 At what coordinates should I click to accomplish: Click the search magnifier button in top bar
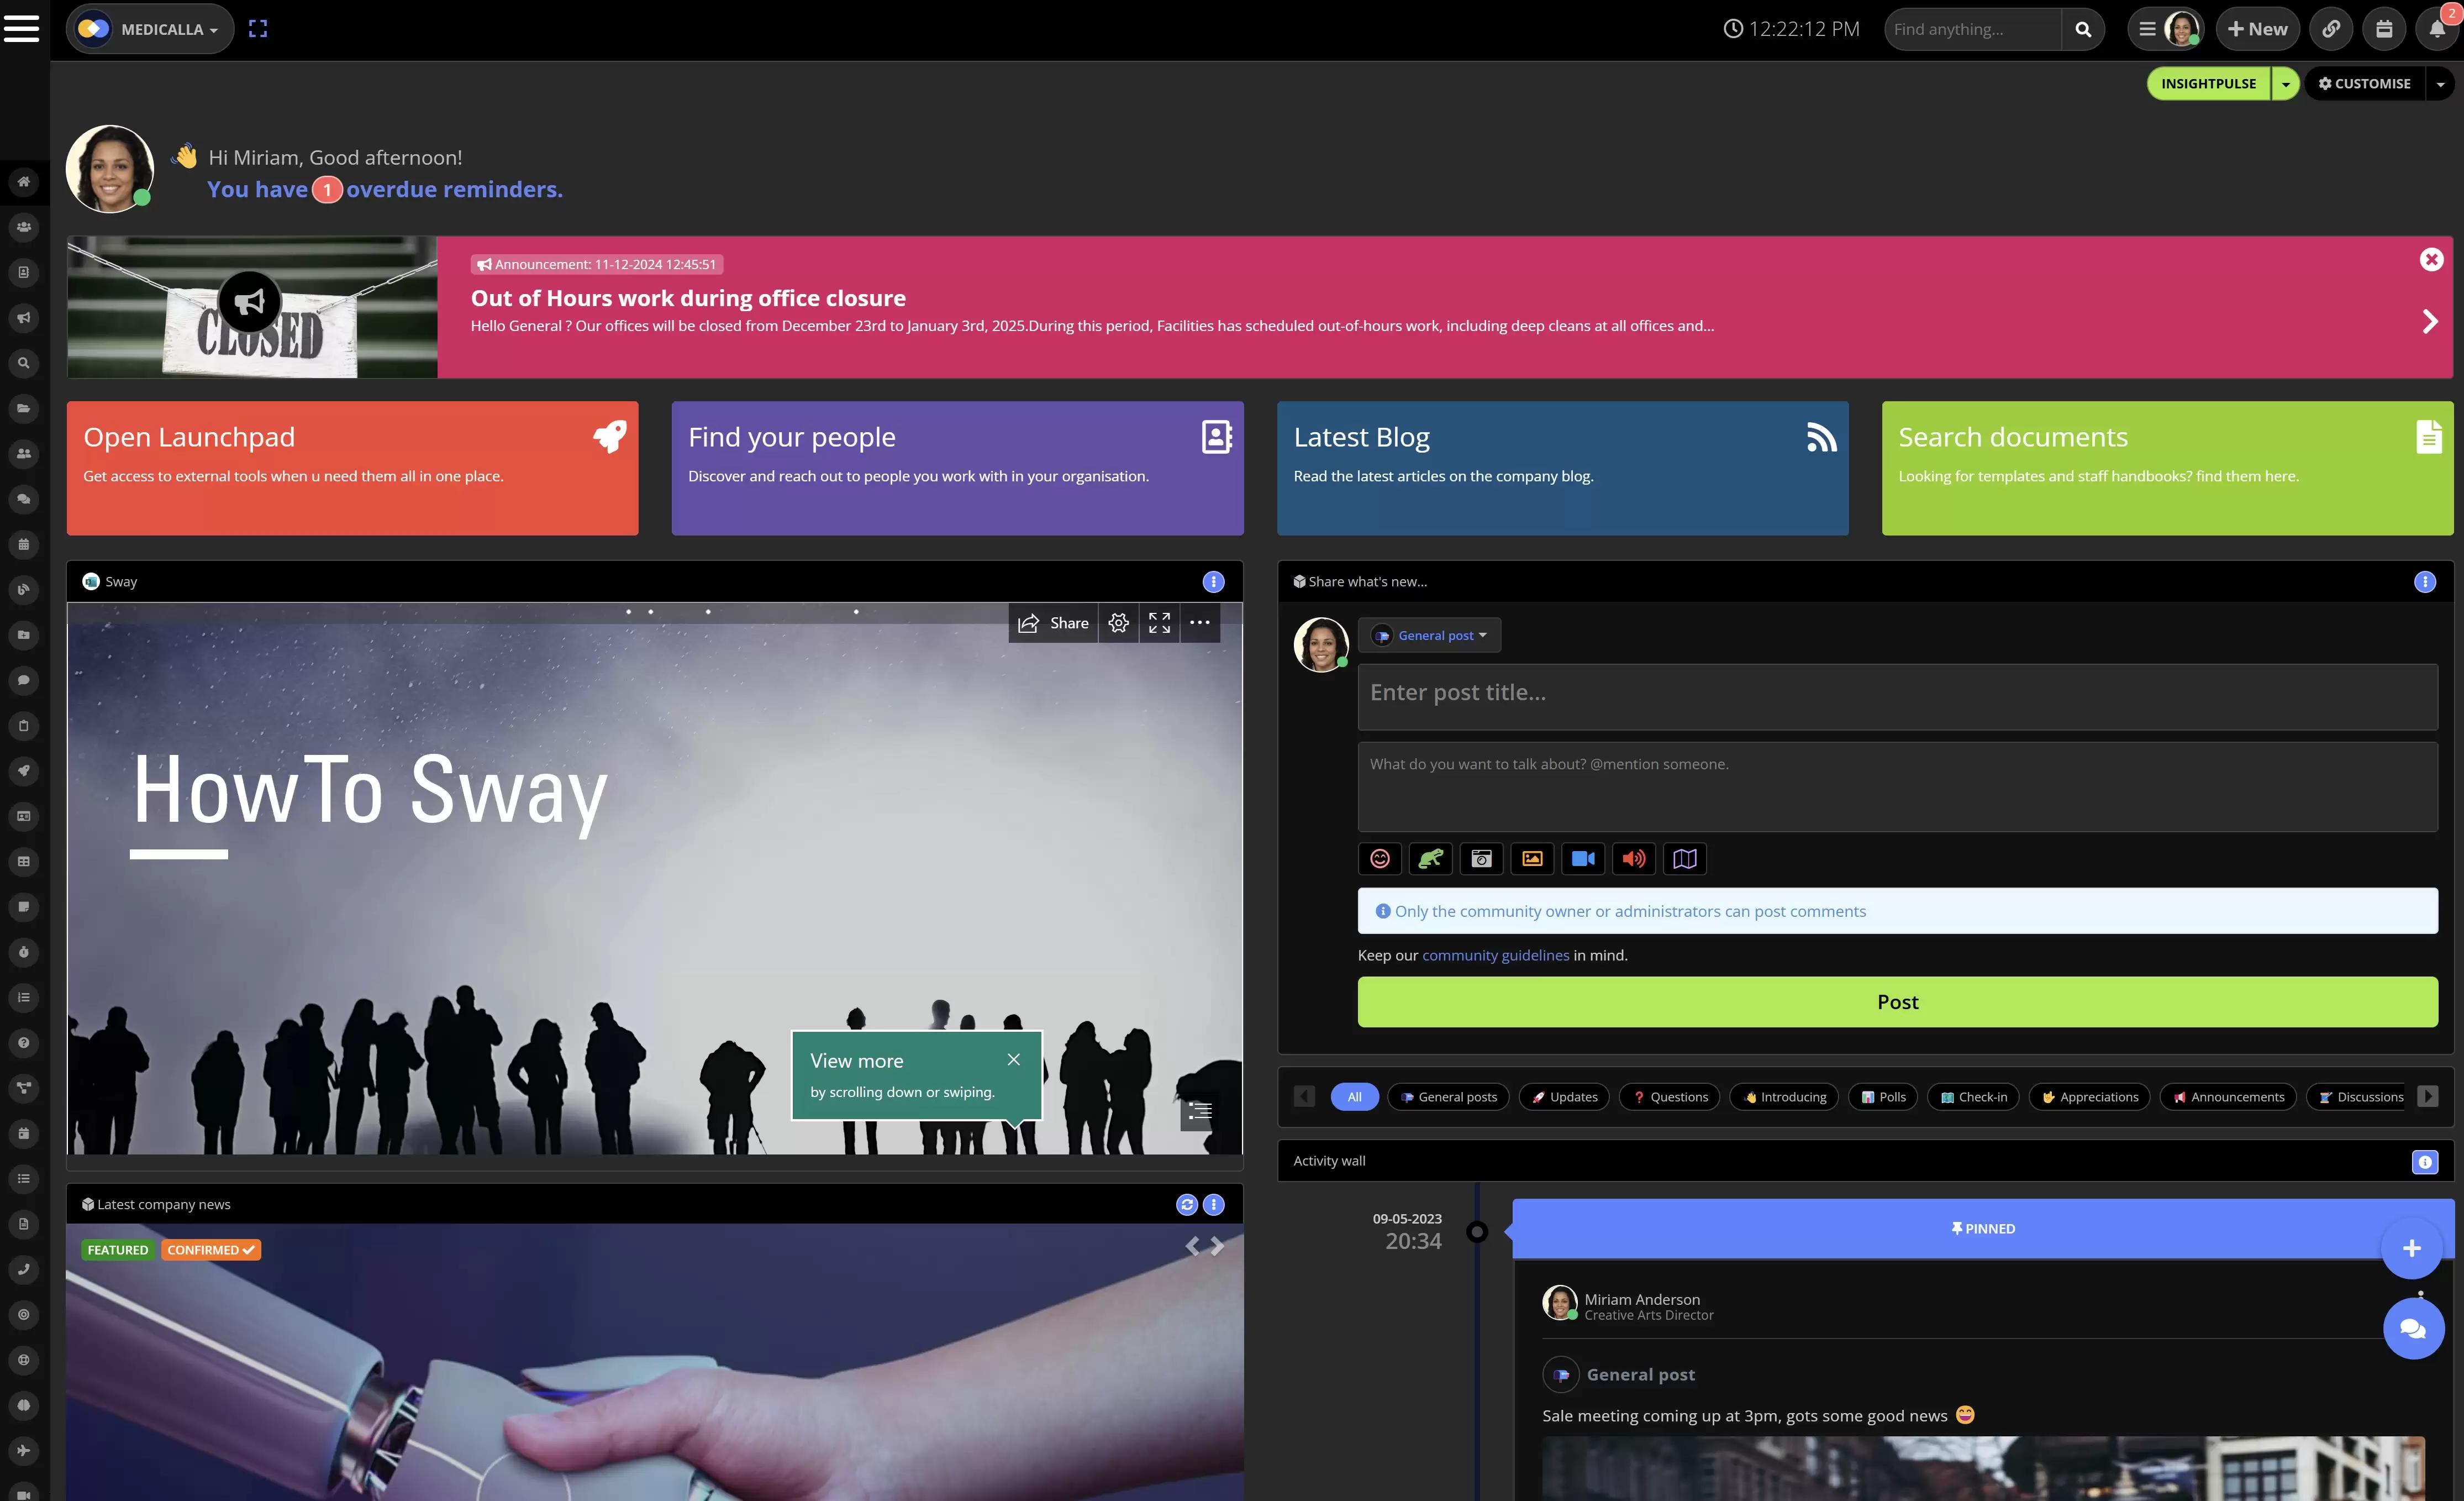coord(2083,29)
